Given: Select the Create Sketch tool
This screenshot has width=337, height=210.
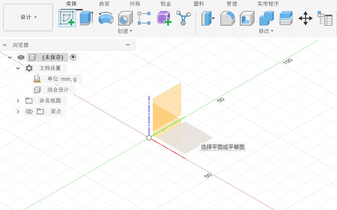Looking at the screenshot, I should [67, 19].
